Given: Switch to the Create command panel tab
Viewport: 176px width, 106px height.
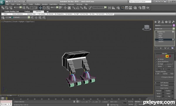Looking at the screenshot, I should (x=155, y=22).
